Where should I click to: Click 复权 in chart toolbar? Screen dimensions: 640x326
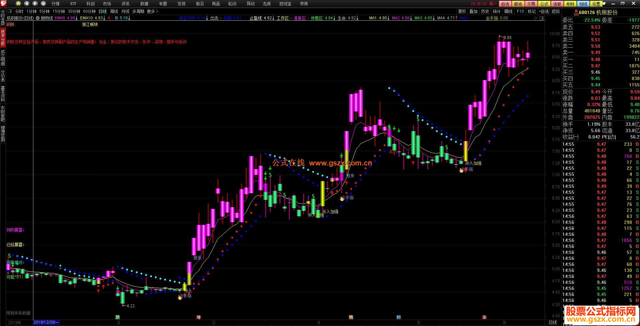(462, 11)
